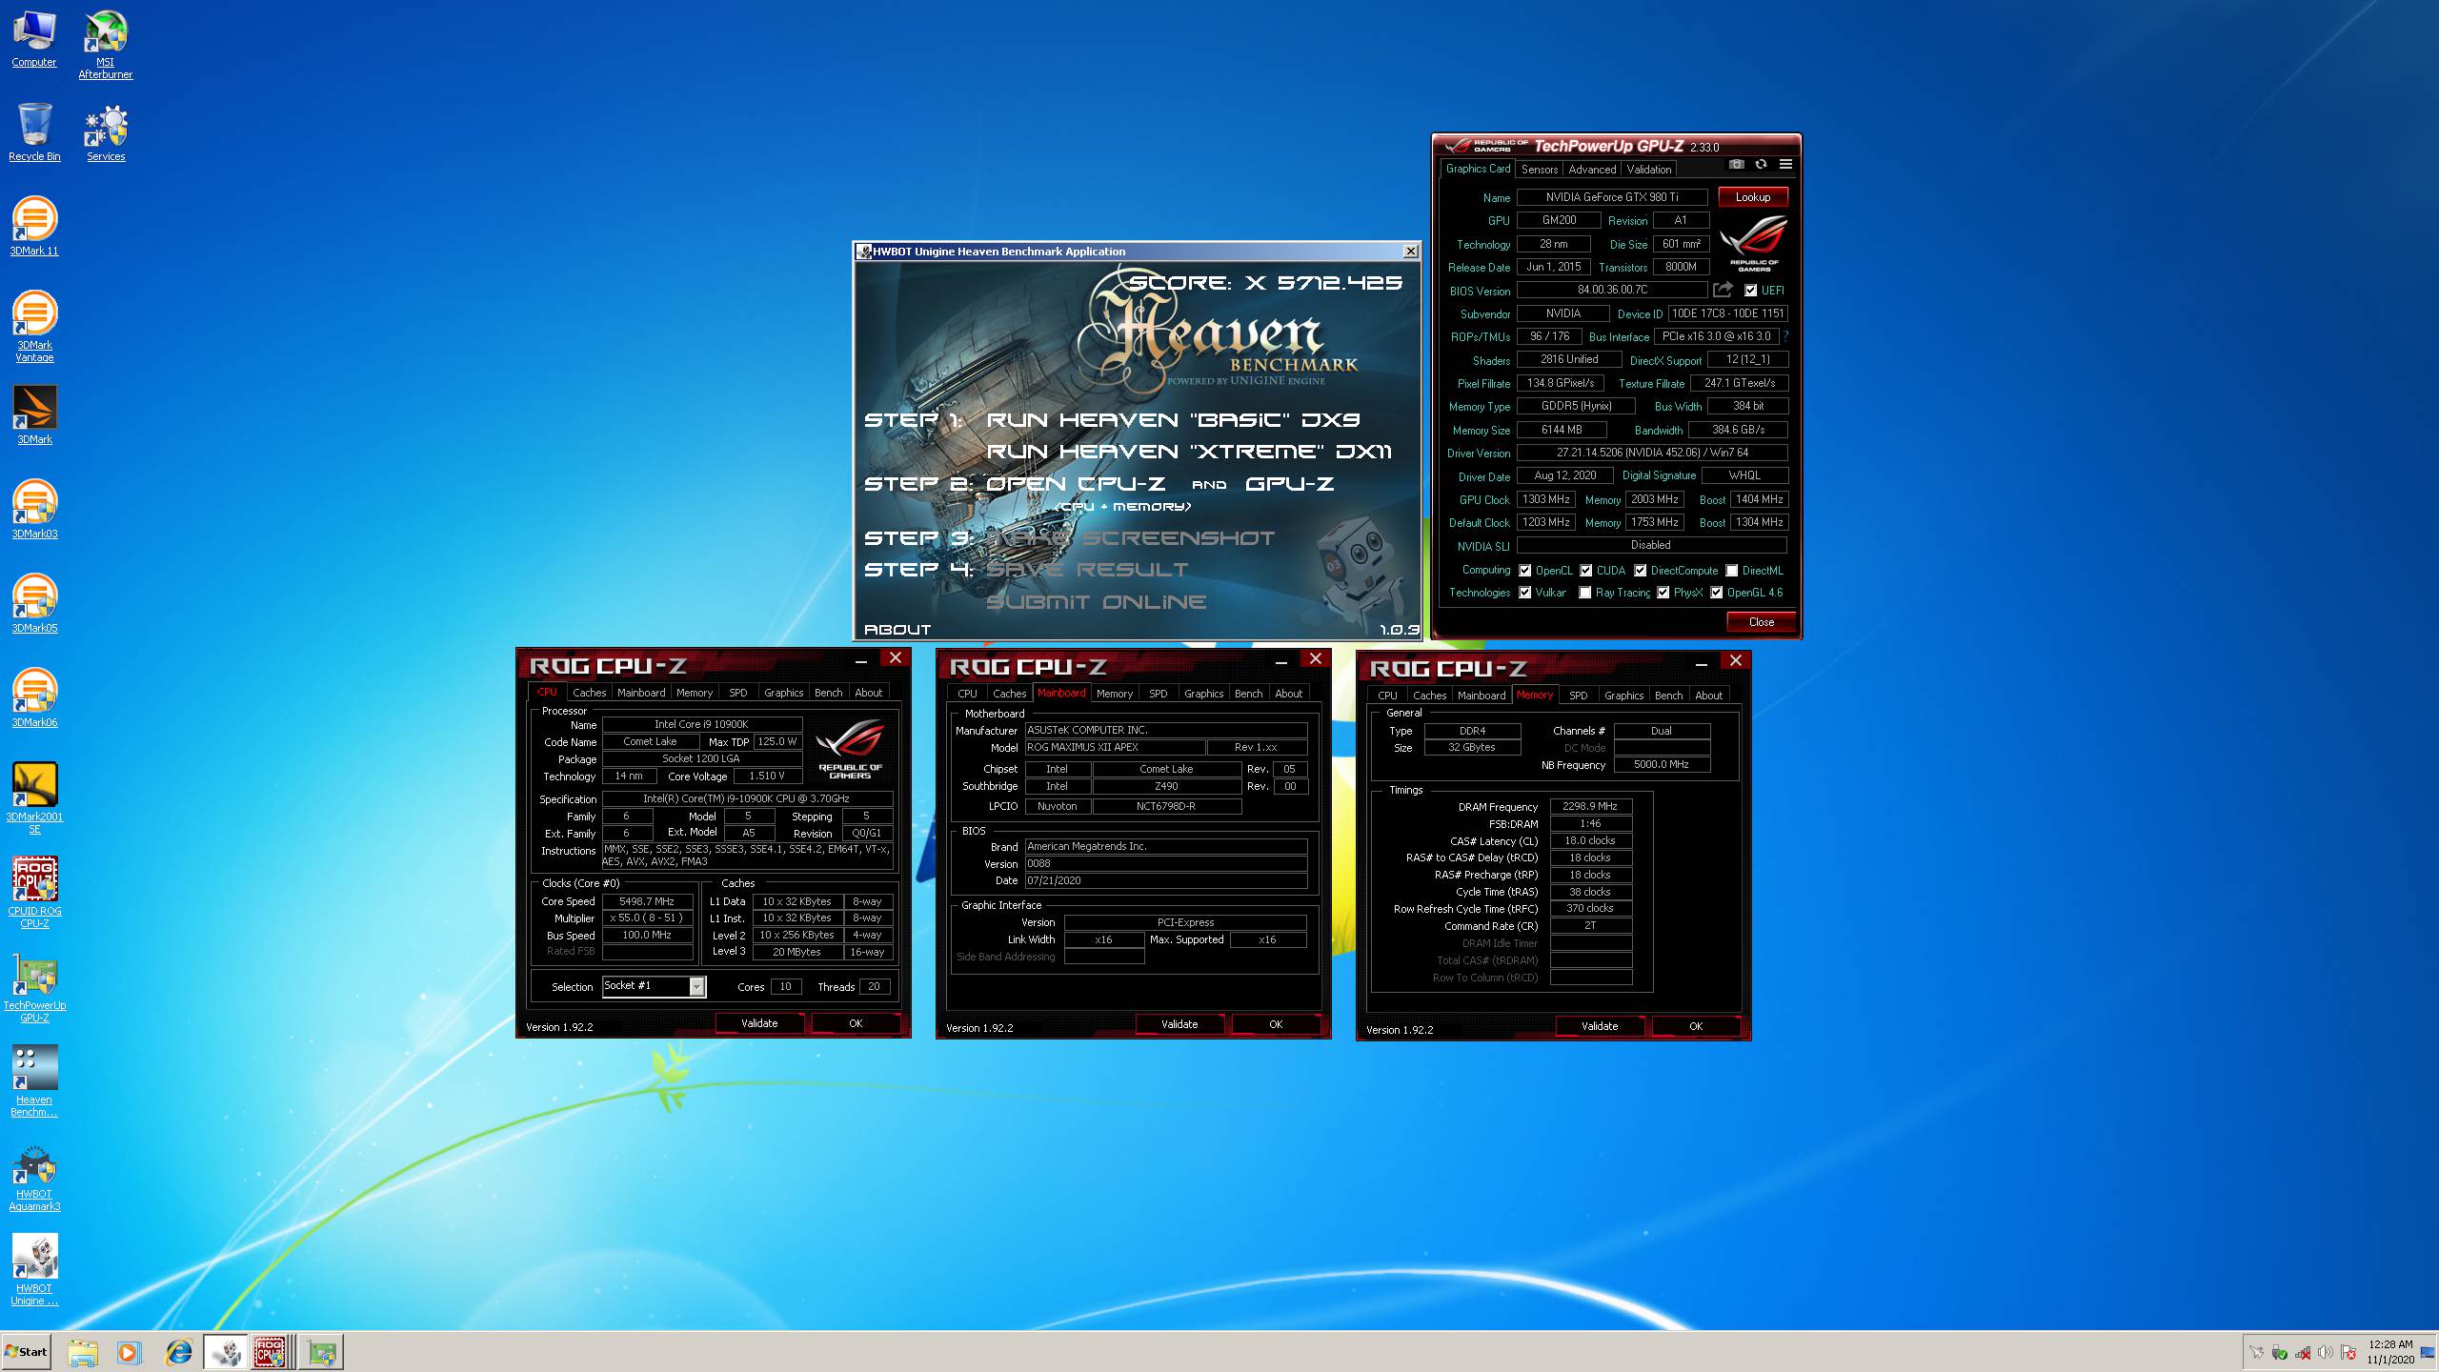Click the Bus Interface question mark in GPU-Z
This screenshot has height=1372, width=2439.
click(x=1785, y=336)
